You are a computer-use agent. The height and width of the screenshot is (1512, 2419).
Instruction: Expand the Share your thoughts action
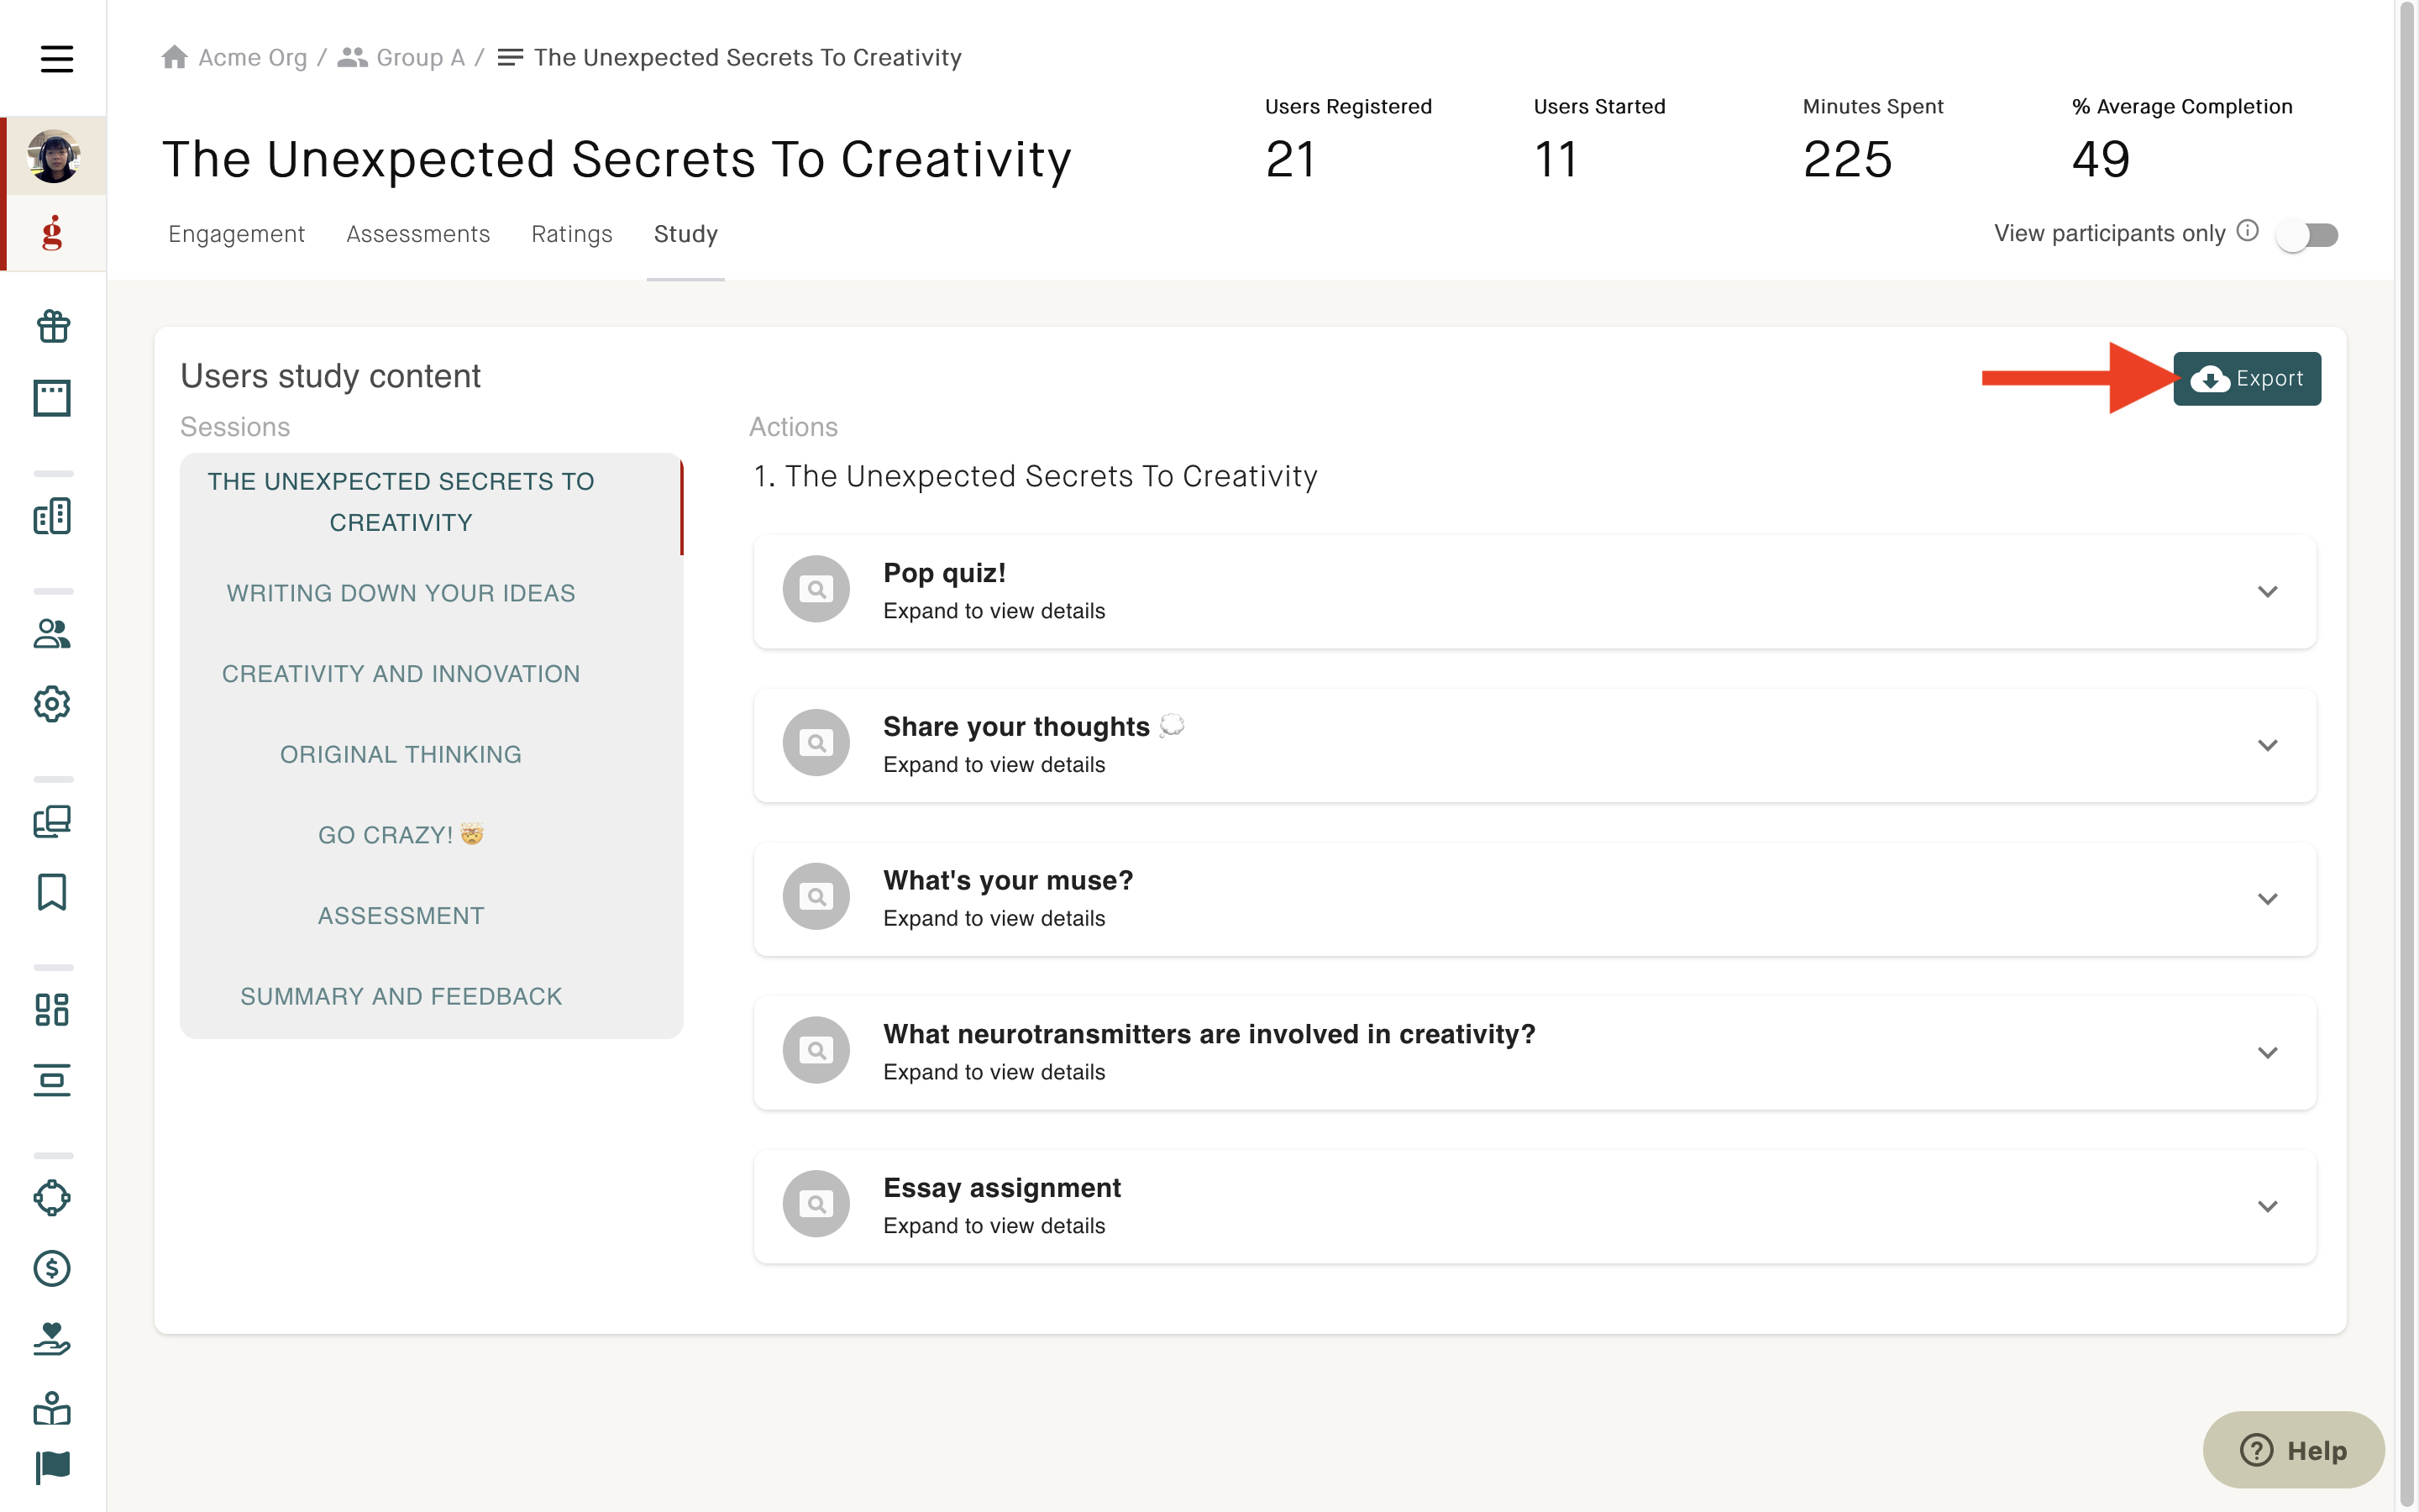point(1535,745)
